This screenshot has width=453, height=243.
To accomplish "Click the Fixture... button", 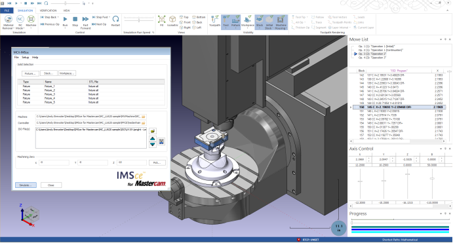I will click(x=30, y=73).
